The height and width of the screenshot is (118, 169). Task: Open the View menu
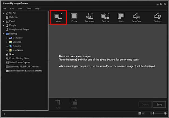coord(20,9)
